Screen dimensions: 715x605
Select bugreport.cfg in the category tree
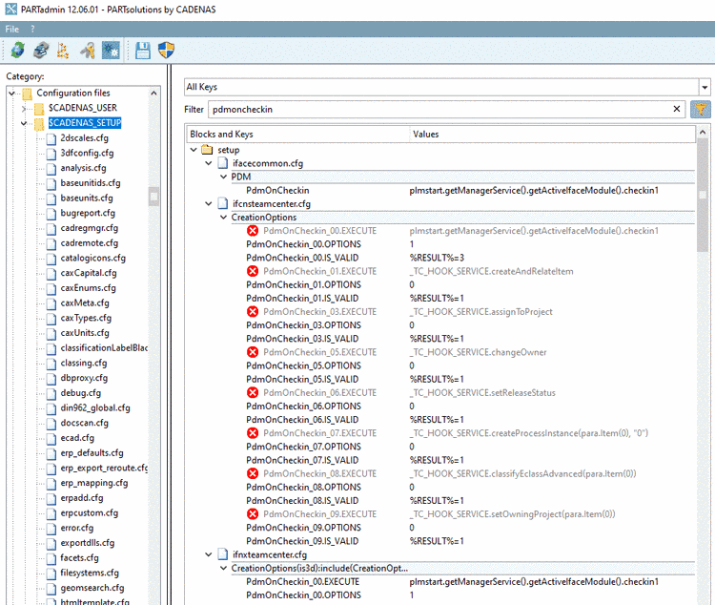click(88, 213)
